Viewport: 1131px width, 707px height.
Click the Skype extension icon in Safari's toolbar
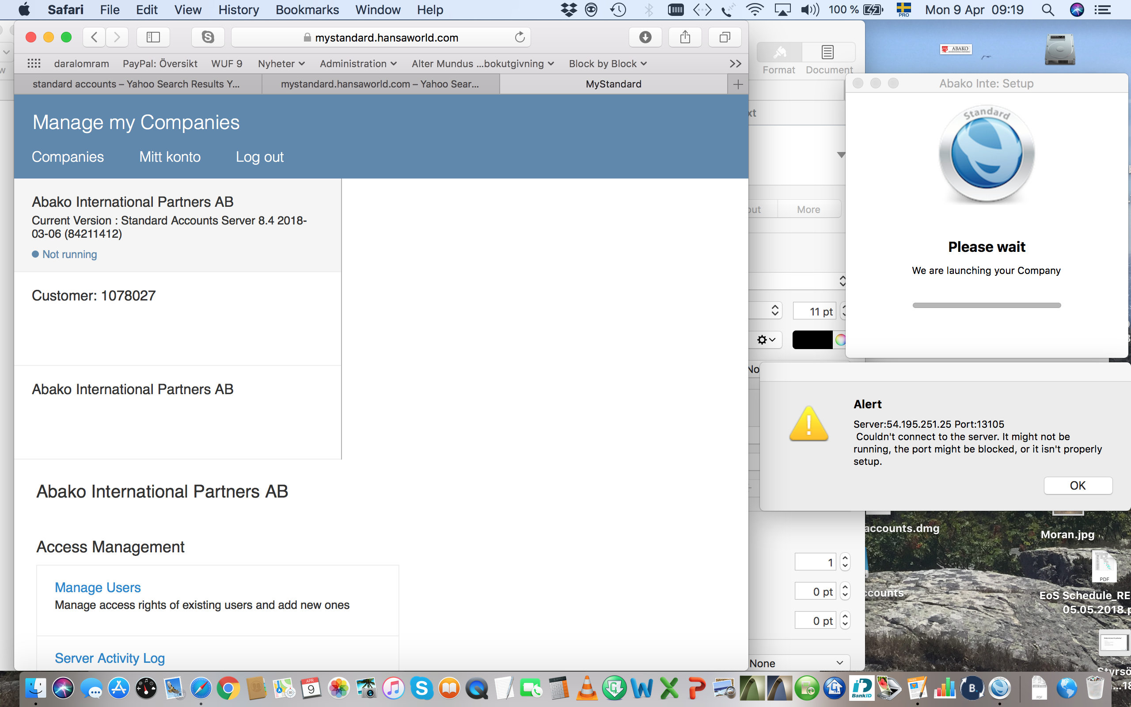pos(208,38)
